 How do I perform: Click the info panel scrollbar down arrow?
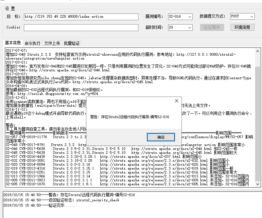point(257,184)
